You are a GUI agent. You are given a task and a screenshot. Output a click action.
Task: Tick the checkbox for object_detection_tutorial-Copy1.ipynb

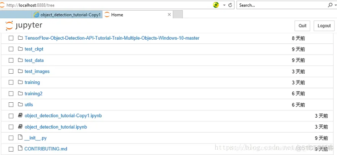point(11,116)
